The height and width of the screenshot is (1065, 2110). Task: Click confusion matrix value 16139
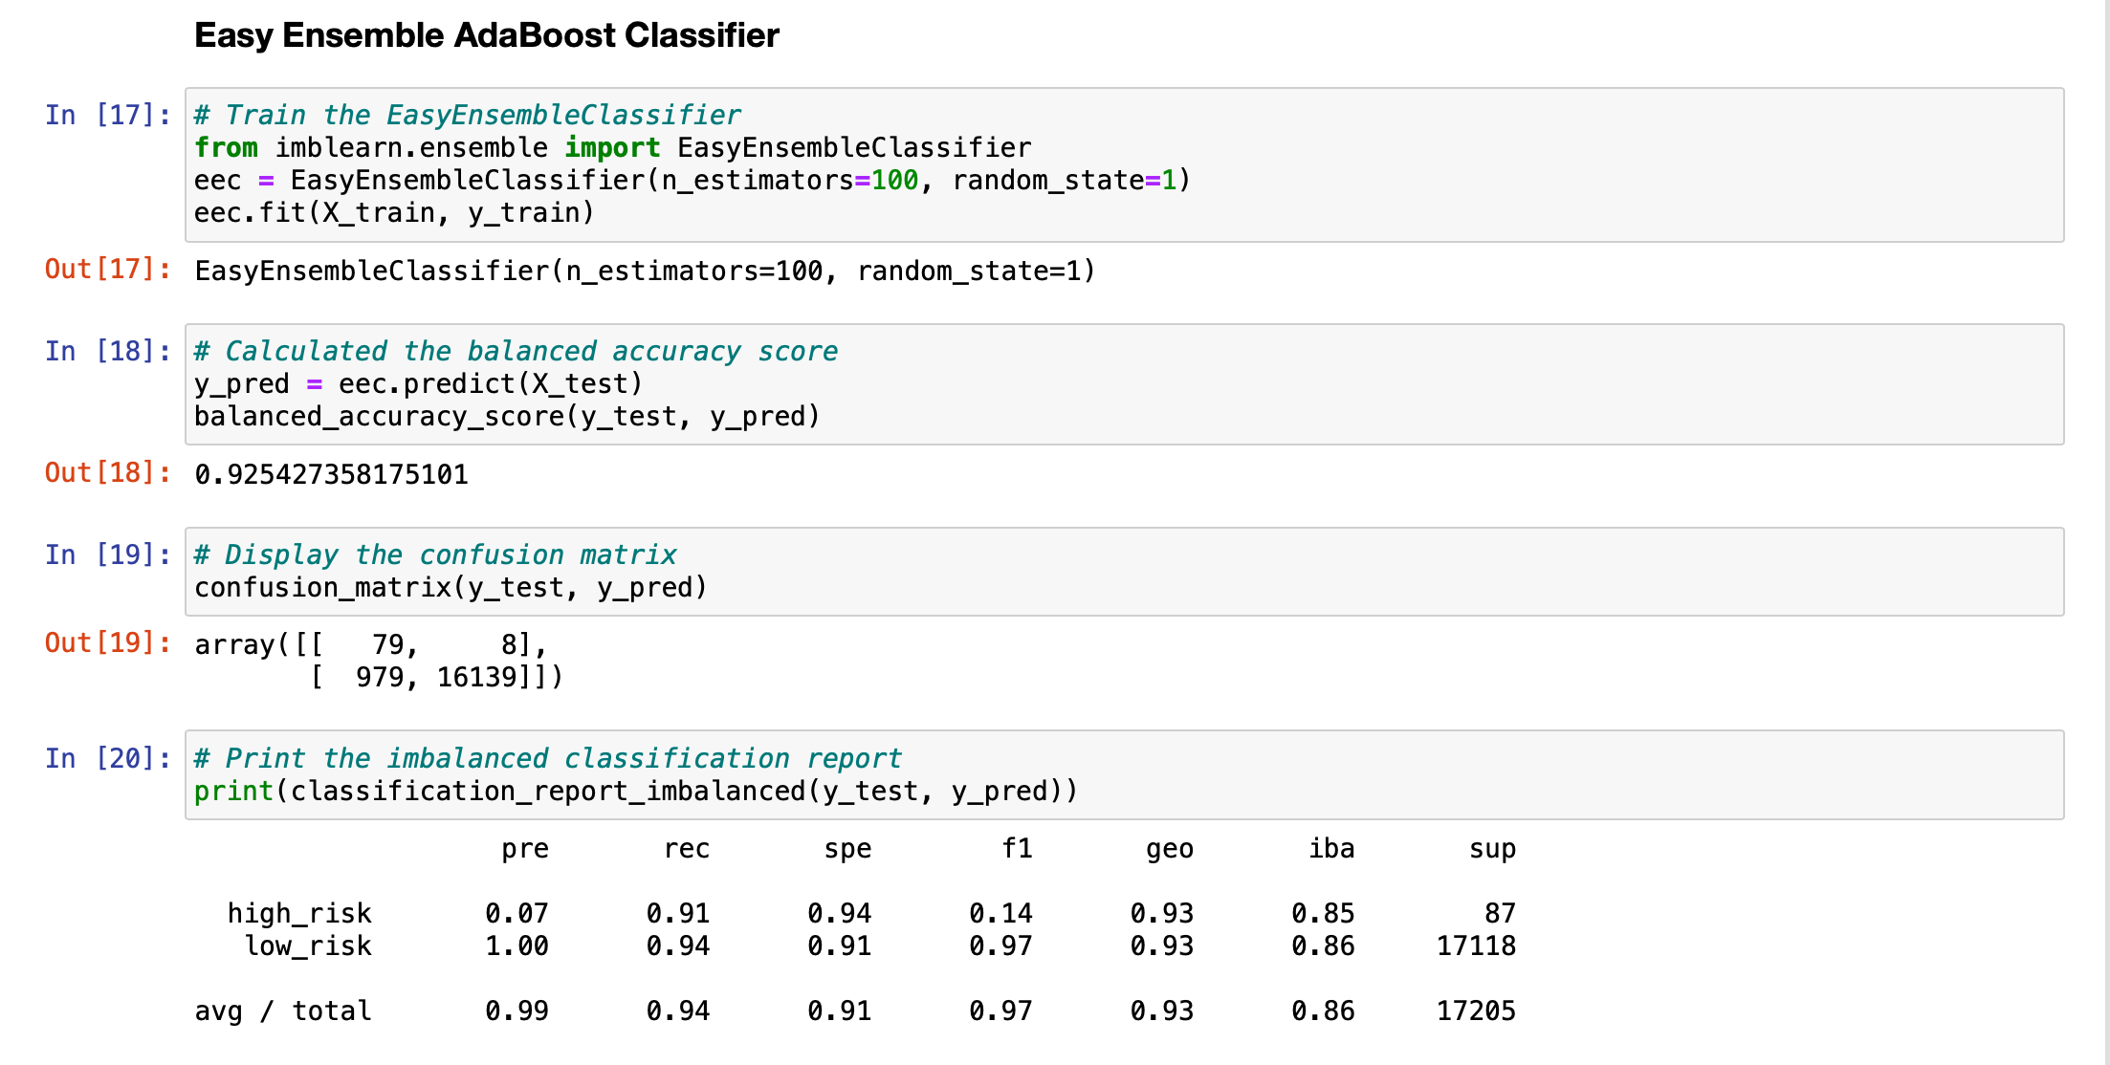[x=476, y=677]
